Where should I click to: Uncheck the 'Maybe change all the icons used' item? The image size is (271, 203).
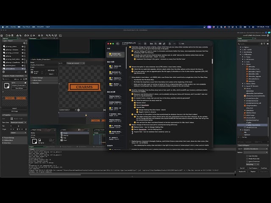pyautogui.click(x=130, y=125)
